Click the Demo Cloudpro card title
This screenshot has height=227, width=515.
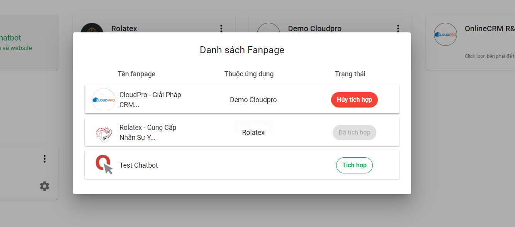(x=315, y=29)
